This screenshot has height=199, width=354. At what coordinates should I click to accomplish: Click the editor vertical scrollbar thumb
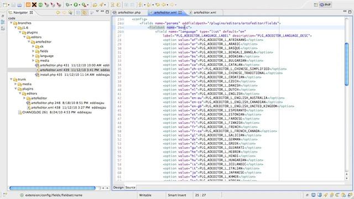coord(347,64)
